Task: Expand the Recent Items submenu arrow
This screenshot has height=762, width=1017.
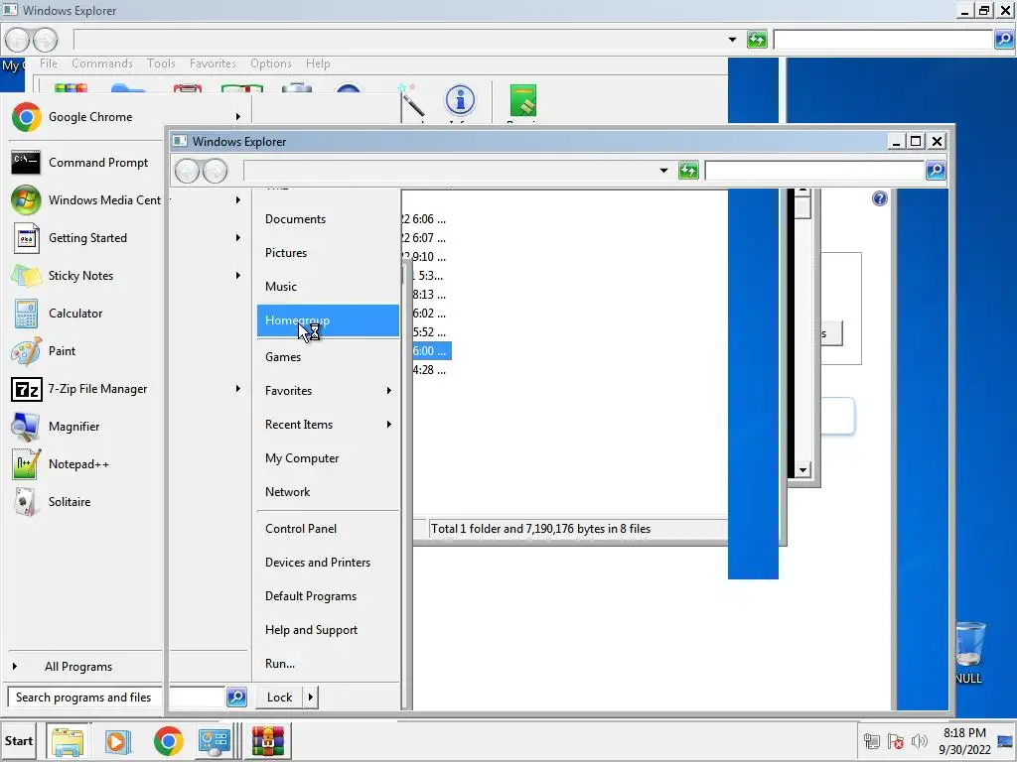Action: [388, 425]
